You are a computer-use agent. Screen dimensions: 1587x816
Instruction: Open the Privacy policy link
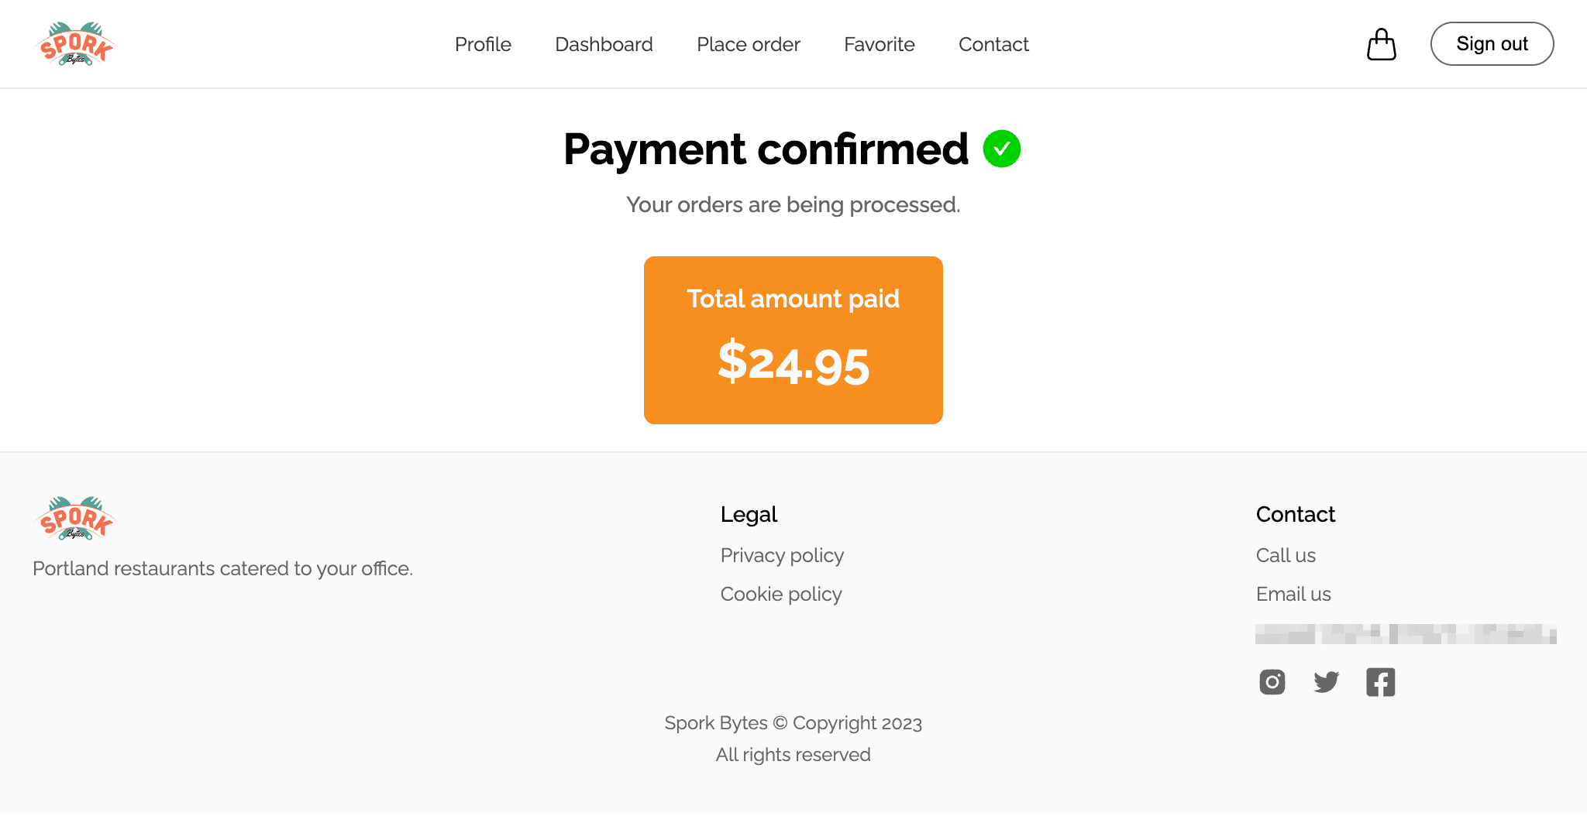[x=782, y=555]
